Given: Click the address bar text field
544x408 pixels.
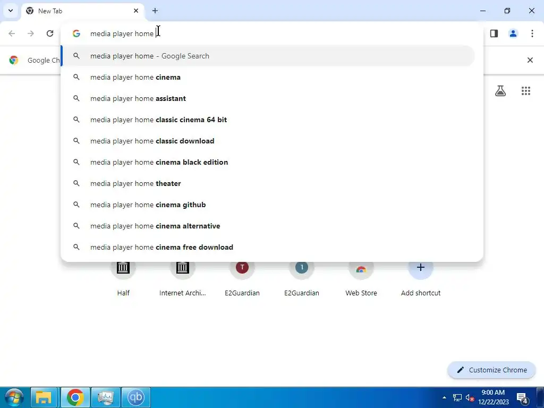Looking at the screenshot, I should pyautogui.click(x=277, y=33).
